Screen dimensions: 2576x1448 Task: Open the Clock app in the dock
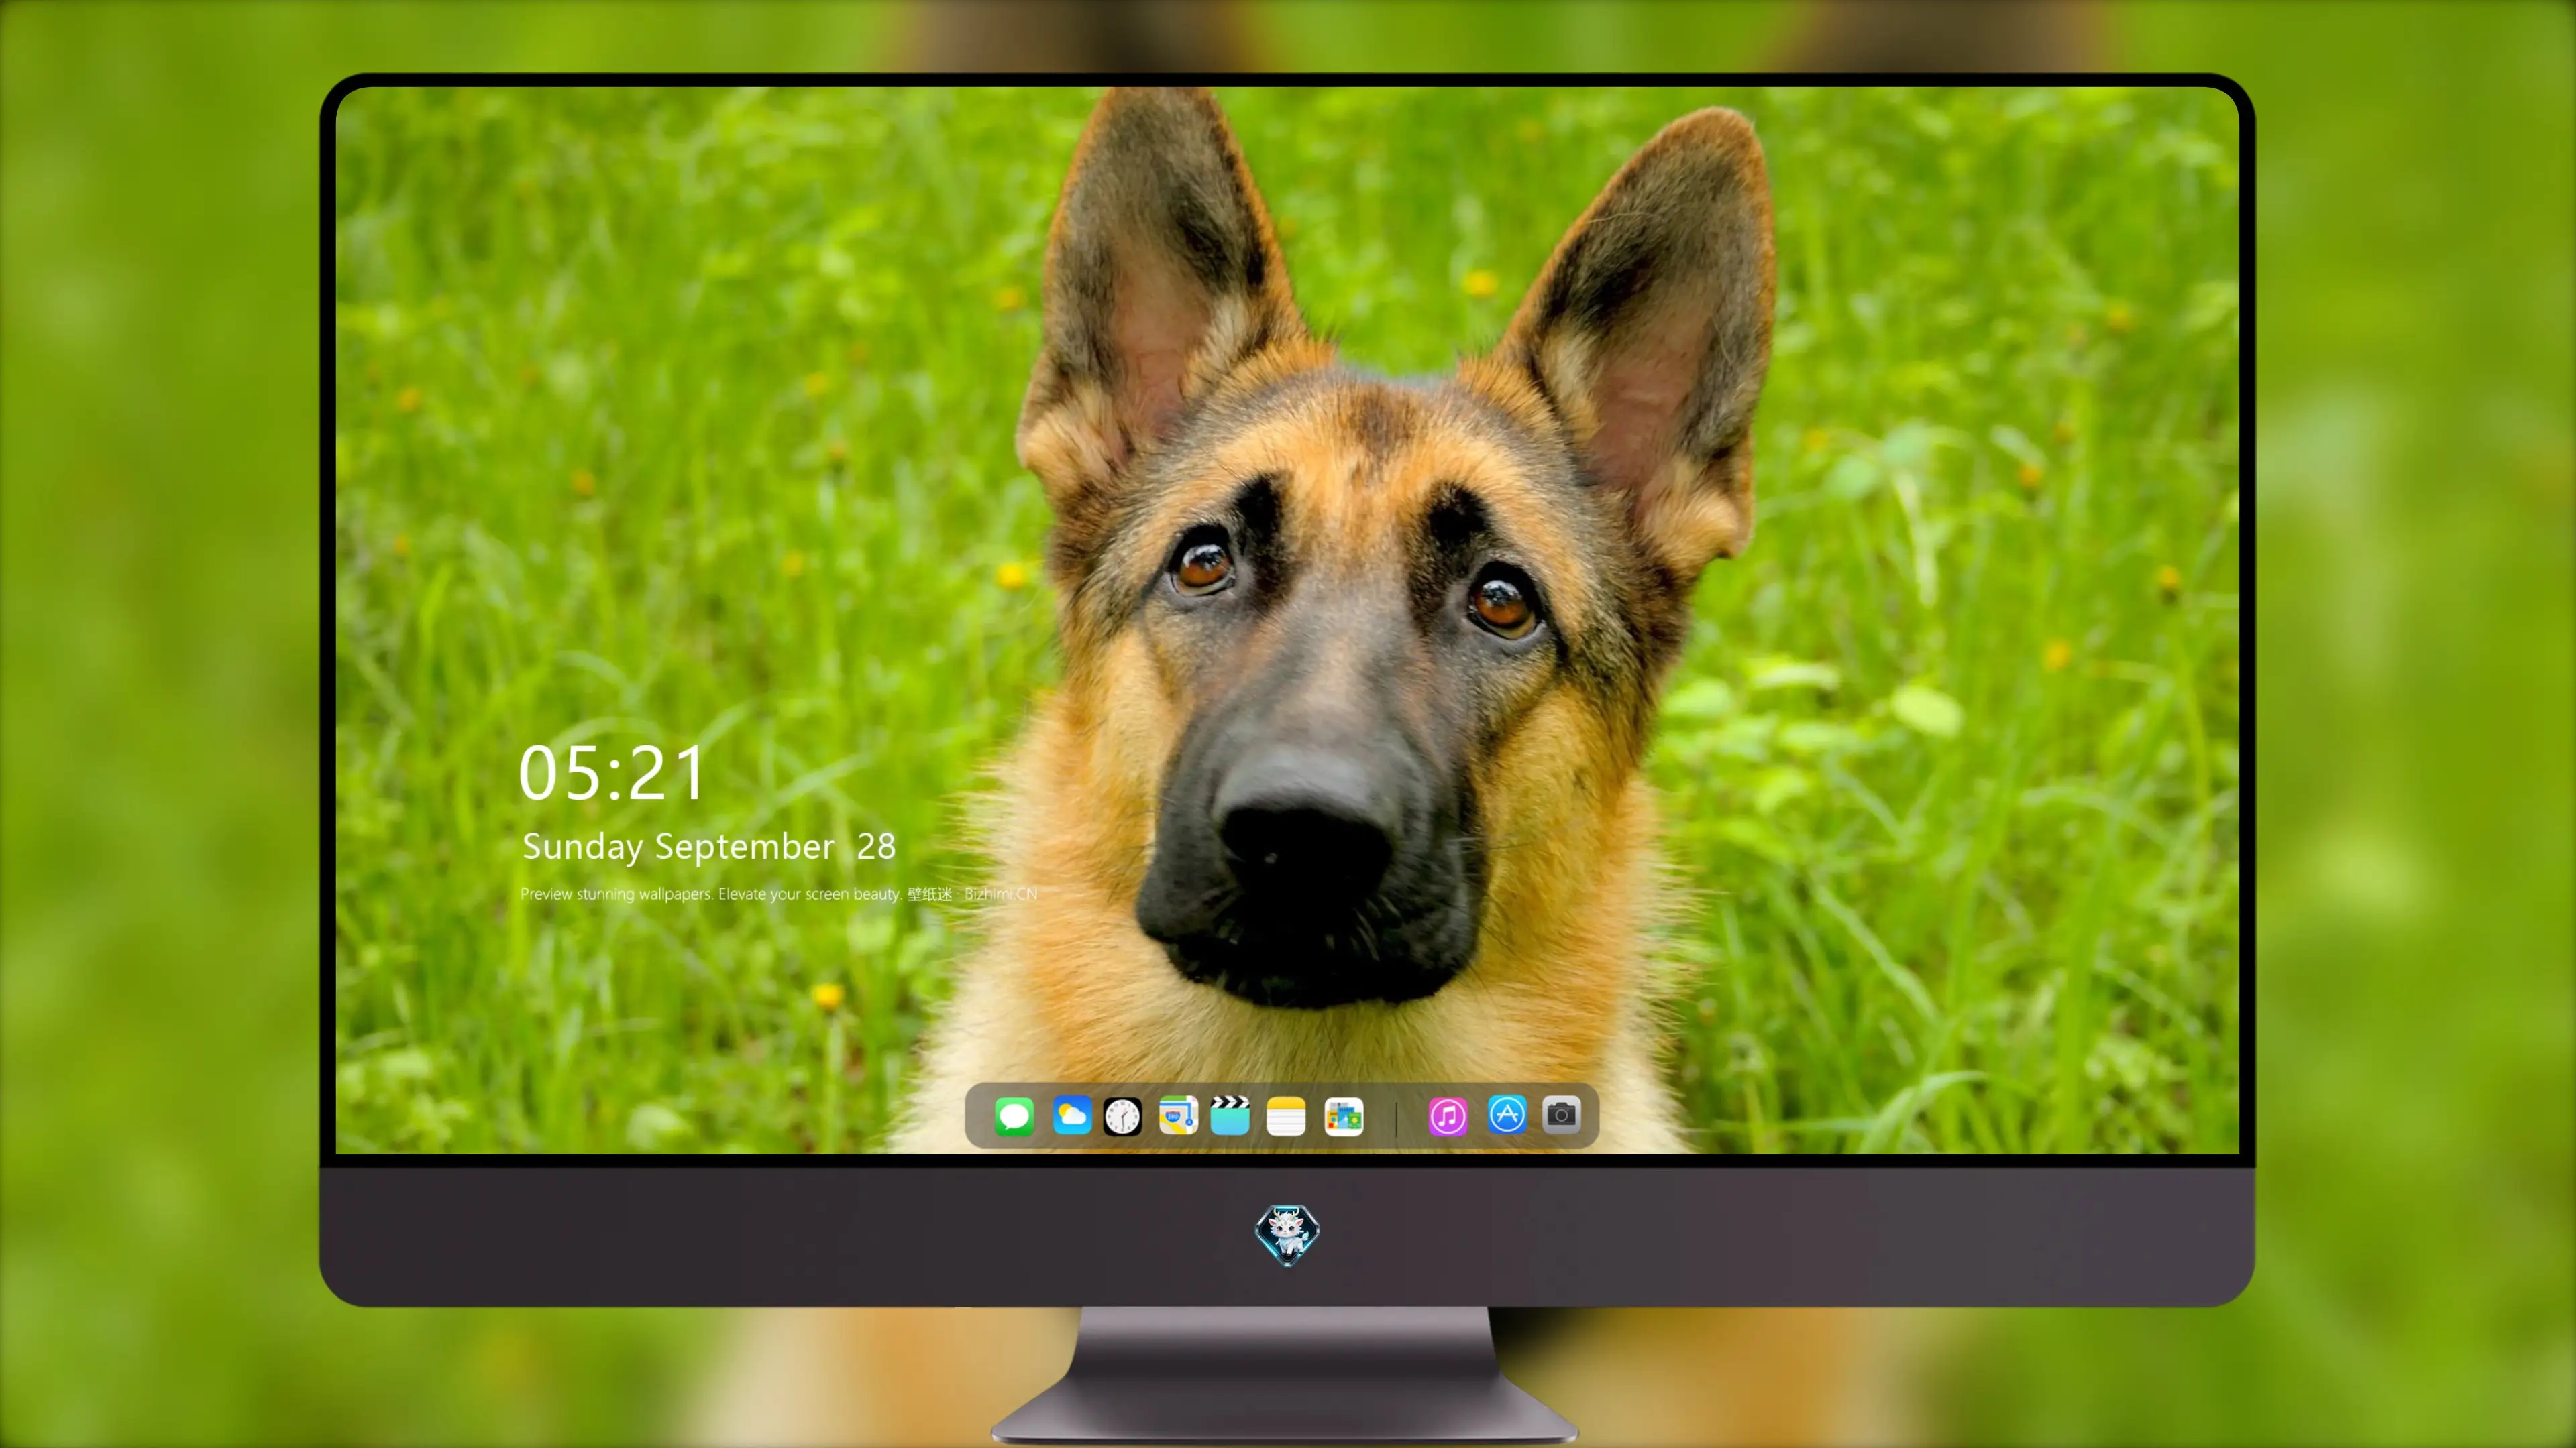click(1122, 1115)
